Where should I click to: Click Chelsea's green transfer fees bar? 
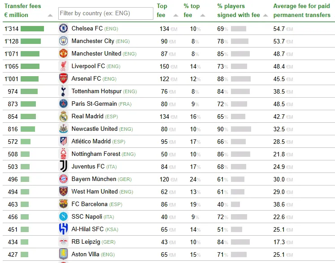click(x=32, y=29)
